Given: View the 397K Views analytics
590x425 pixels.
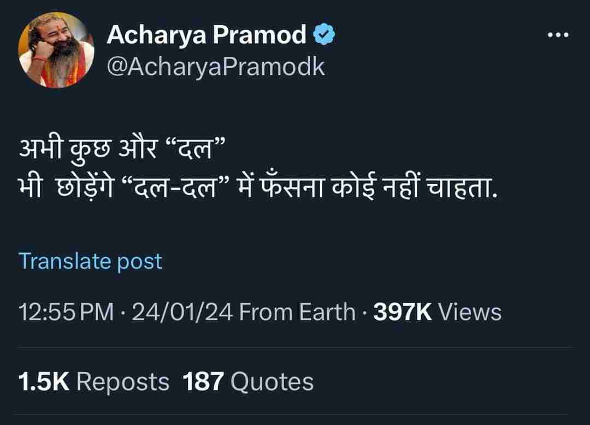Looking at the screenshot, I should pos(437,312).
